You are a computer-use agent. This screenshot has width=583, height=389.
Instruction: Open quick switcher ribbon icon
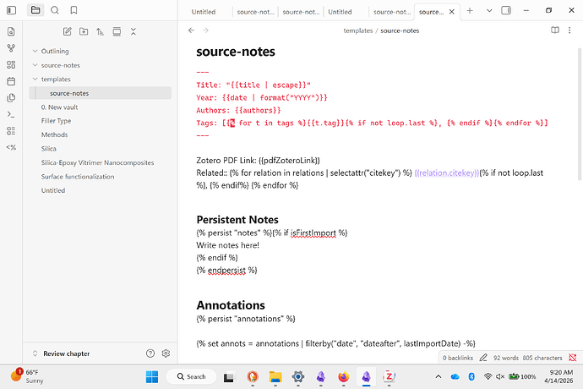(x=11, y=31)
